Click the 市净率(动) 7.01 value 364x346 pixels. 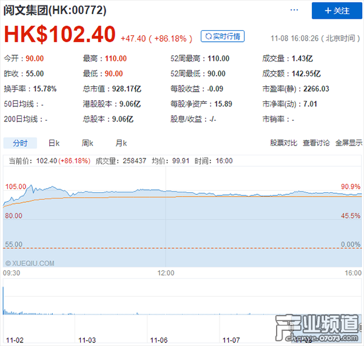[310, 104]
